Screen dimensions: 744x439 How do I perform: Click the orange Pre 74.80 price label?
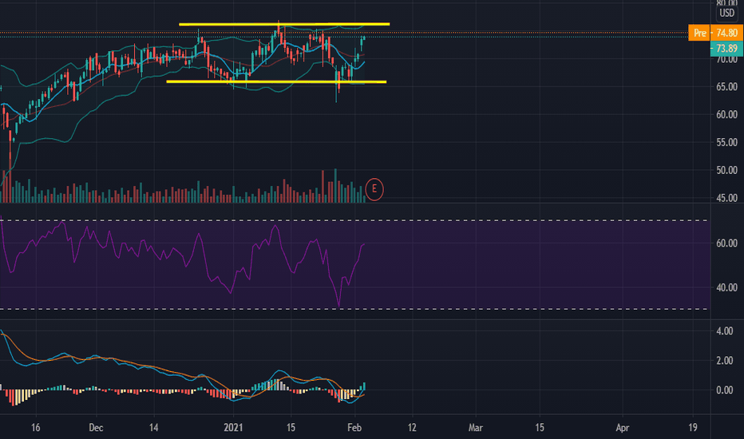(715, 33)
